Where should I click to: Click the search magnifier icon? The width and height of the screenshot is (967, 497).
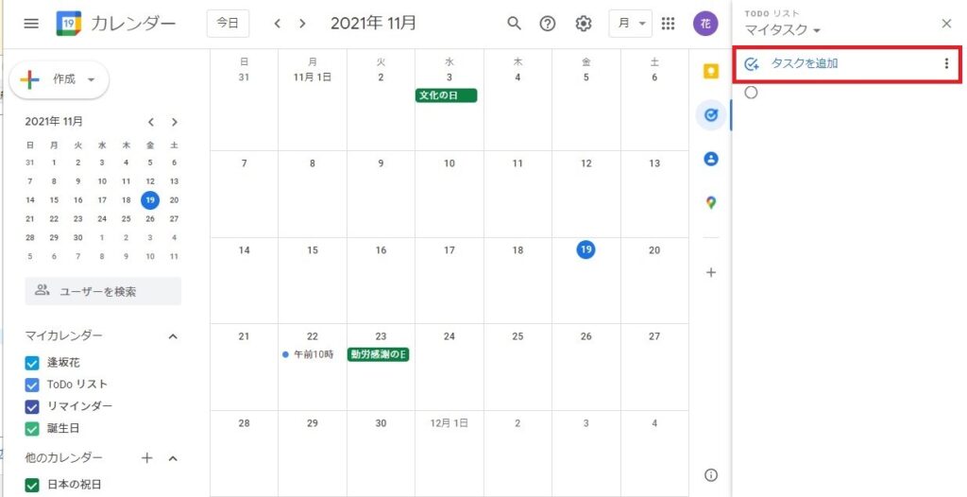pyautogui.click(x=514, y=23)
